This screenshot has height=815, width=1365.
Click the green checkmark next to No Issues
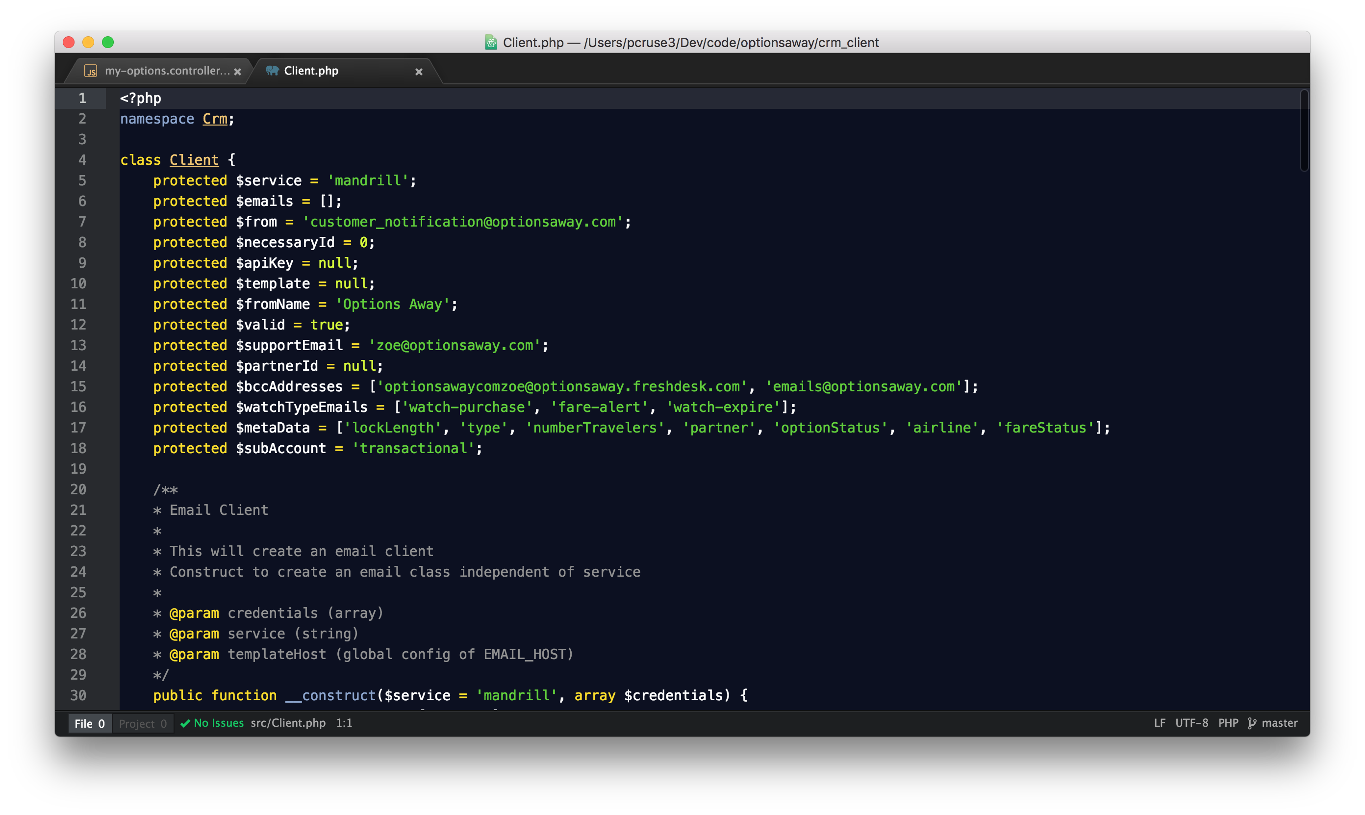185,723
